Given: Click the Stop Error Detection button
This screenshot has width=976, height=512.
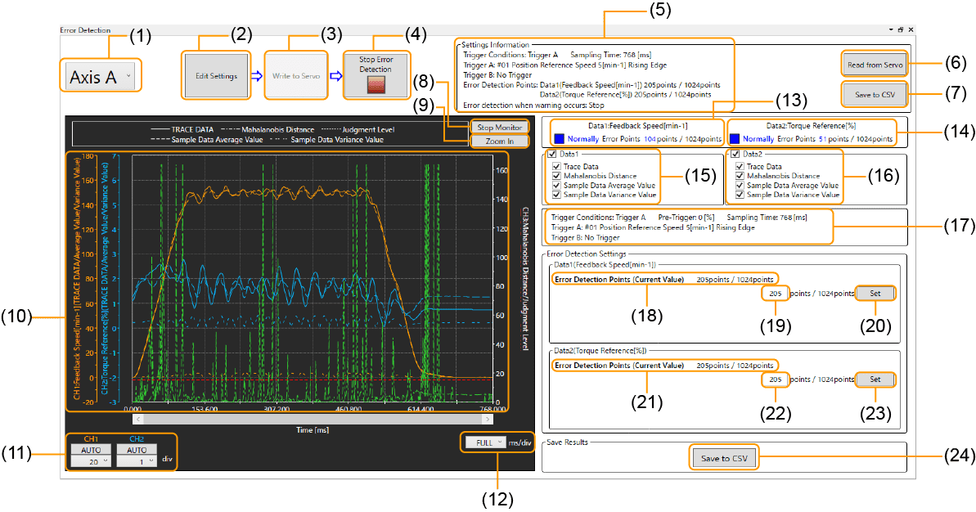Looking at the screenshot, I should coord(376,75).
